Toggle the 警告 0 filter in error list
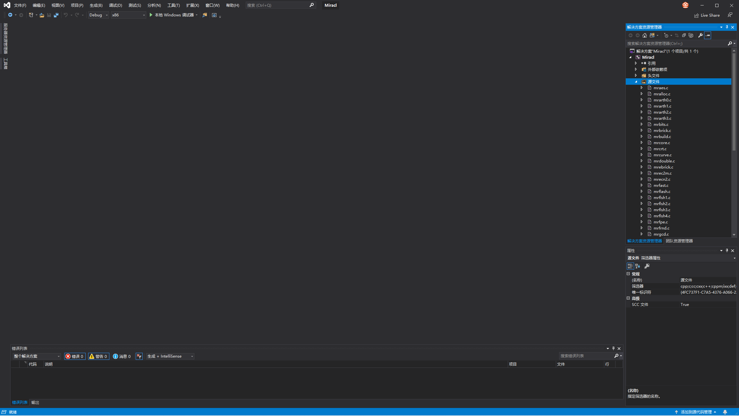Viewport: 739px width, 416px height. tap(98, 356)
